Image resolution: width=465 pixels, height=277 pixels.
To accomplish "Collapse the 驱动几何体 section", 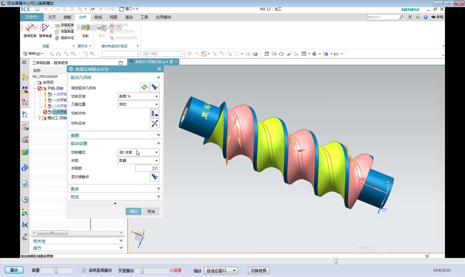I will tap(159, 77).
